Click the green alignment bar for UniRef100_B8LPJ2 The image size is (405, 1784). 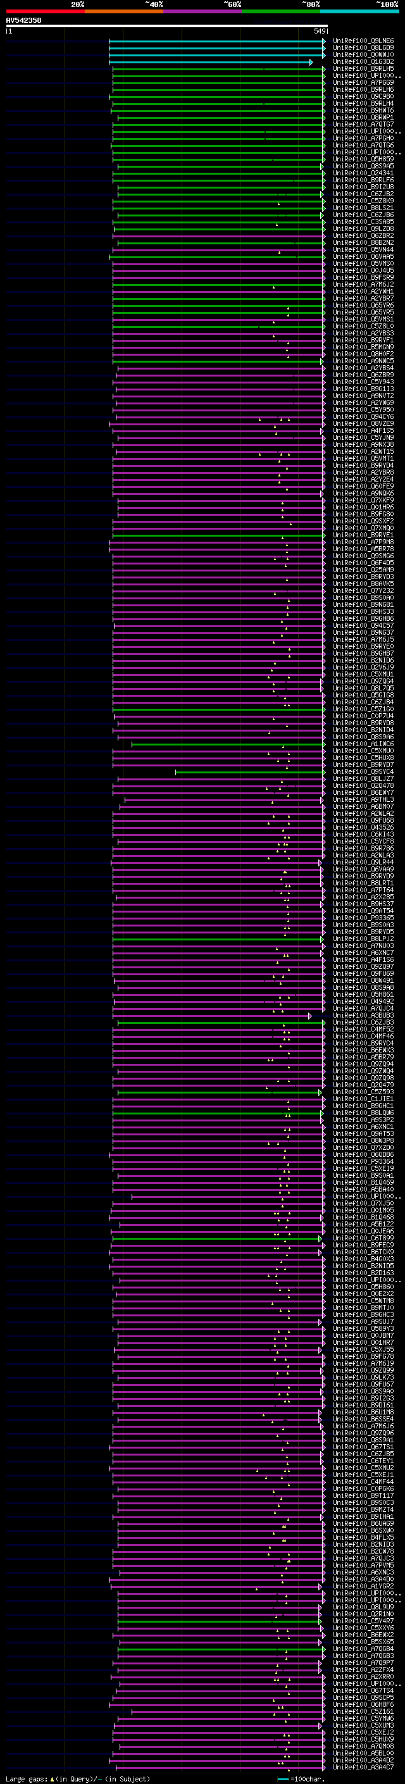tap(218, 939)
